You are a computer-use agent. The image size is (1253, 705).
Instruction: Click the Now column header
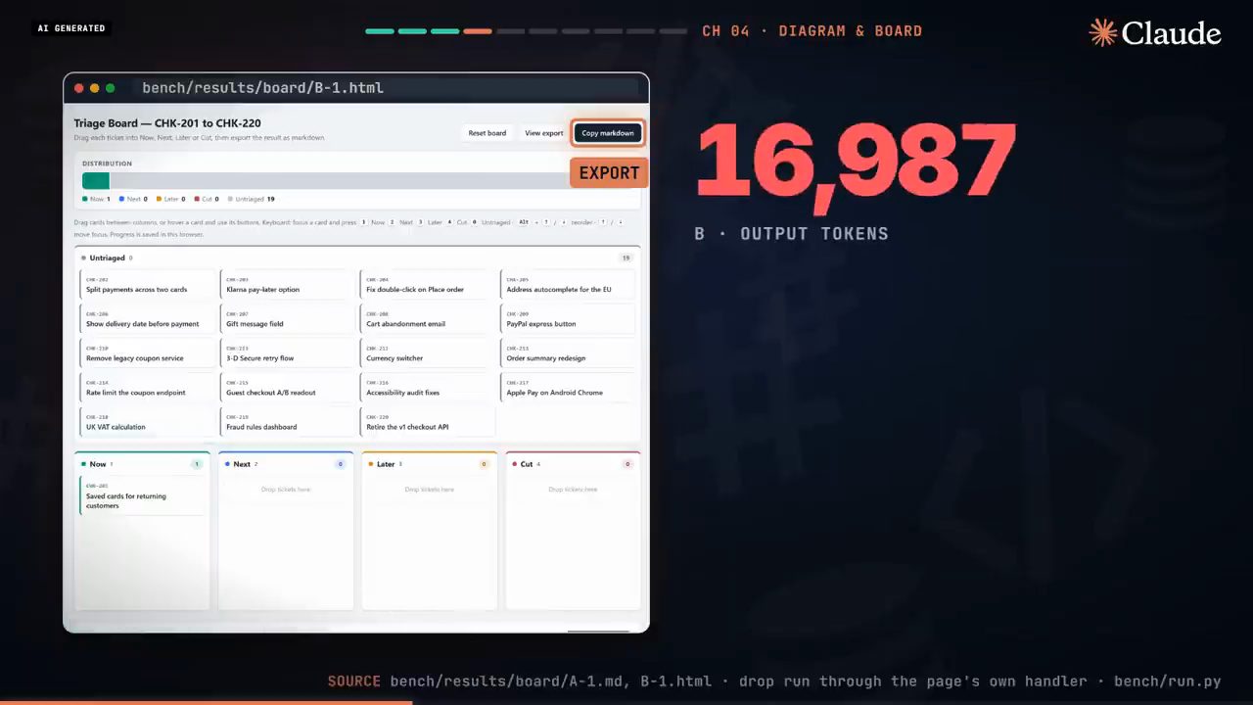point(143,464)
